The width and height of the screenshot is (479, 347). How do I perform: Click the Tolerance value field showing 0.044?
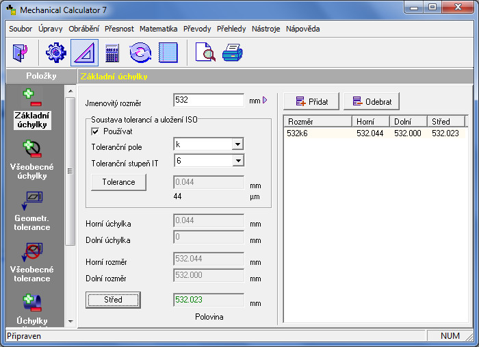click(x=209, y=182)
